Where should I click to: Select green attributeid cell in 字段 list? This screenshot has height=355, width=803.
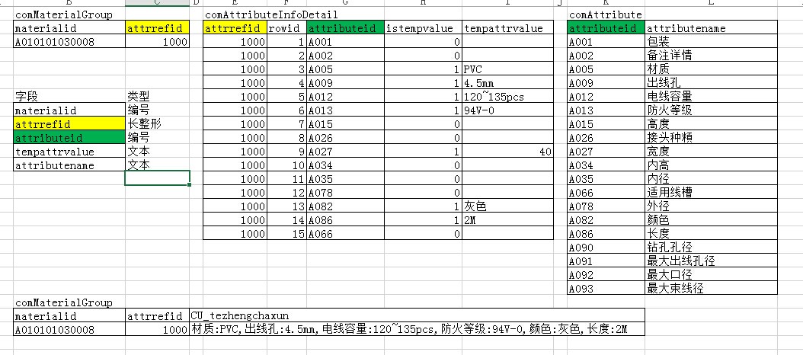[69, 138]
